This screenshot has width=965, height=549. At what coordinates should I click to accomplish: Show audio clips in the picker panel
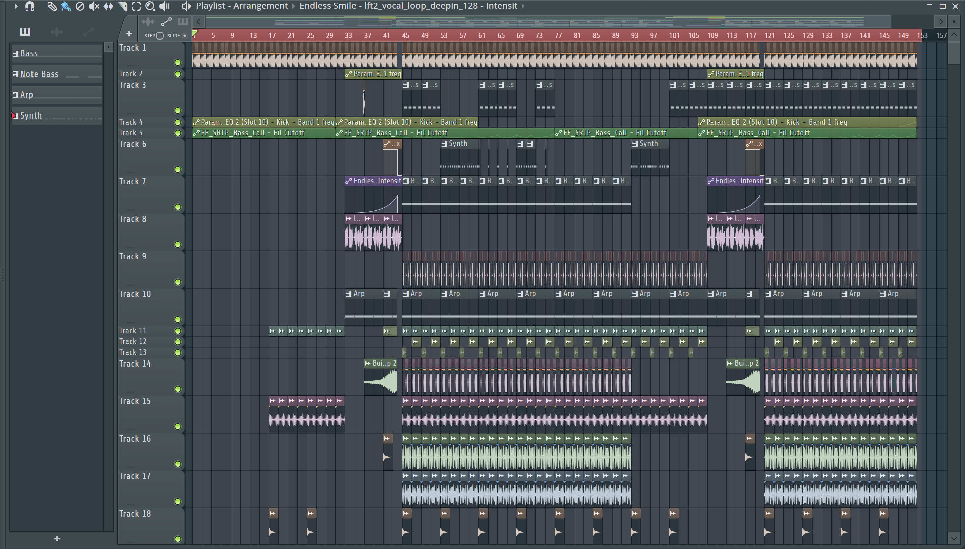57,32
